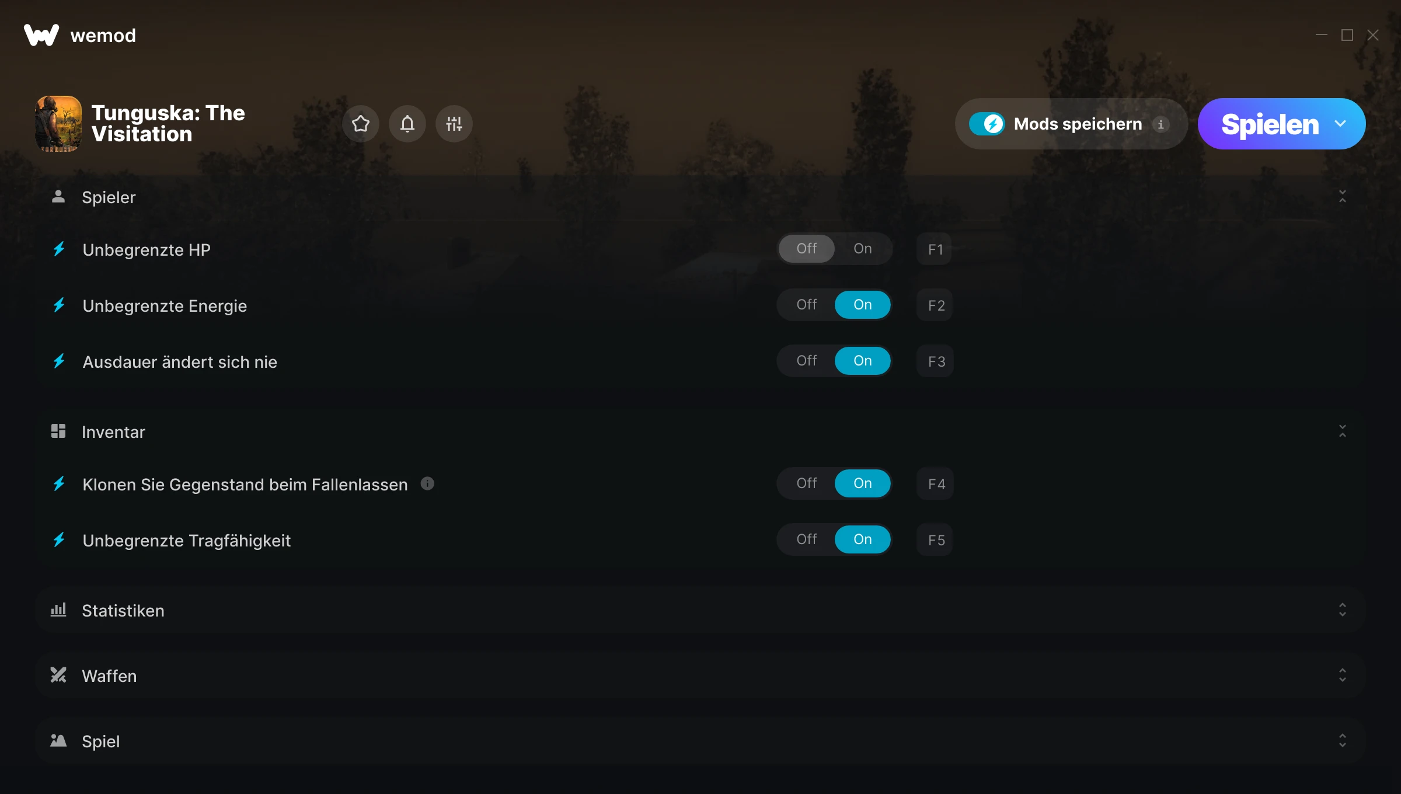The height and width of the screenshot is (794, 1401).
Task: Click the F4 hotkey button
Action: pyautogui.click(x=936, y=483)
